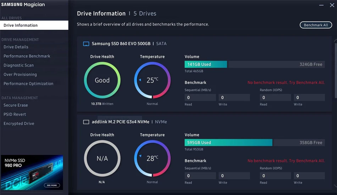Click addlink Drive Health N/A gauge

(102, 158)
